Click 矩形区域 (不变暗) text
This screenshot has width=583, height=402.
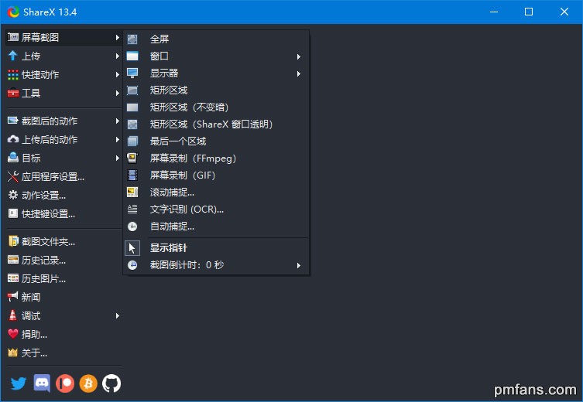click(189, 107)
